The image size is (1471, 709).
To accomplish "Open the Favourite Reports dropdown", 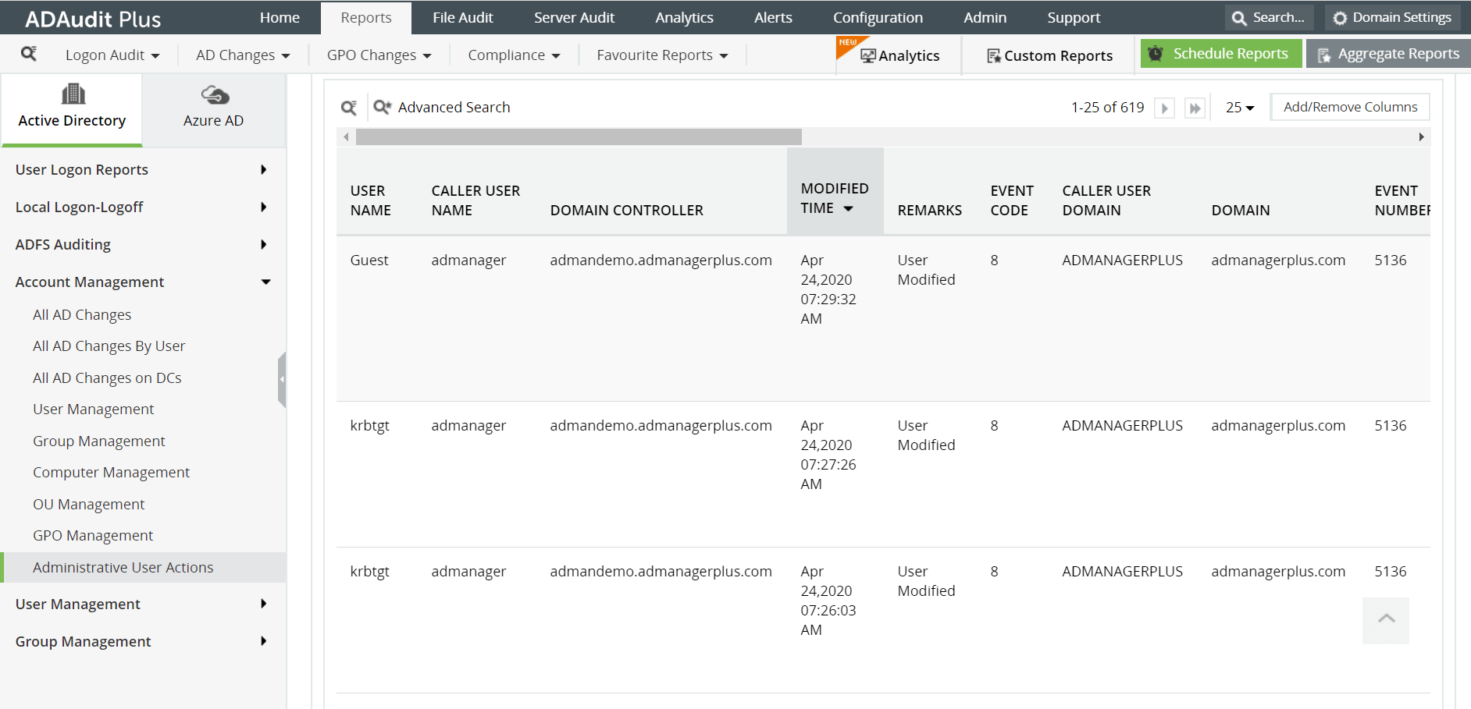I will point(662,55).
